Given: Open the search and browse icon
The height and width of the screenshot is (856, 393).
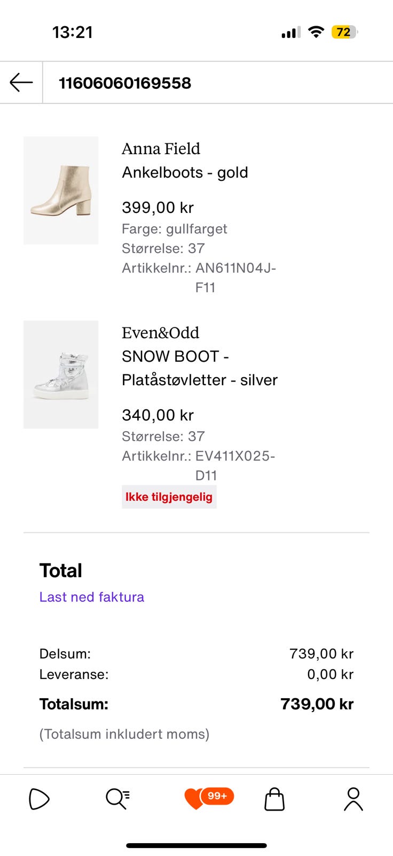Looking at the screenshot, I should 117,799.
